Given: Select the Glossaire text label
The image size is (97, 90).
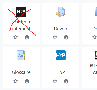Looking at the screenshot, I should (21, 72).
